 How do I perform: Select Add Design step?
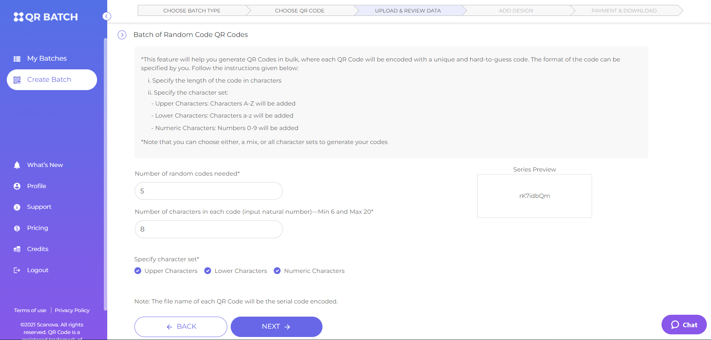(516, 11)
